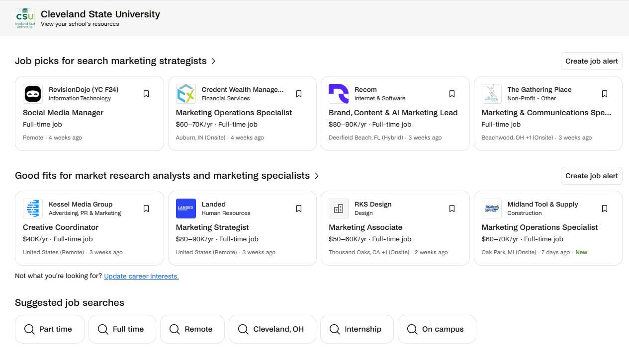Open the Marketing & Communications Specialist posting
Screen dimensions: 629x352
coord(546,113)
